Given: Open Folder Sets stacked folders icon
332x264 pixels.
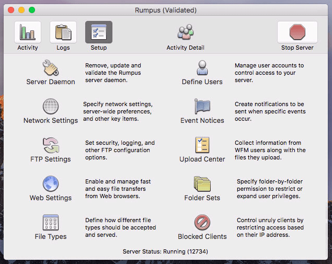Looking at the screenshot, I should pos(202,183).
